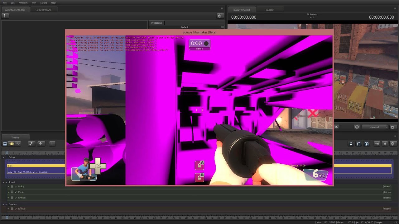Click the left viewport timecode 00:00:00.000
The height and width of the screenshot is (224, 399).
[244, 17]
